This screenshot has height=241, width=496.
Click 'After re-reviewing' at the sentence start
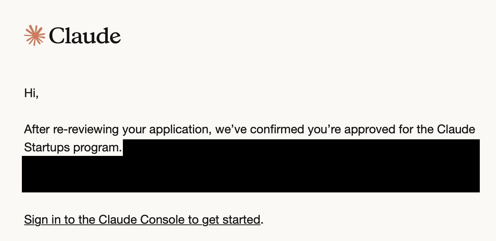click(72, 130)
